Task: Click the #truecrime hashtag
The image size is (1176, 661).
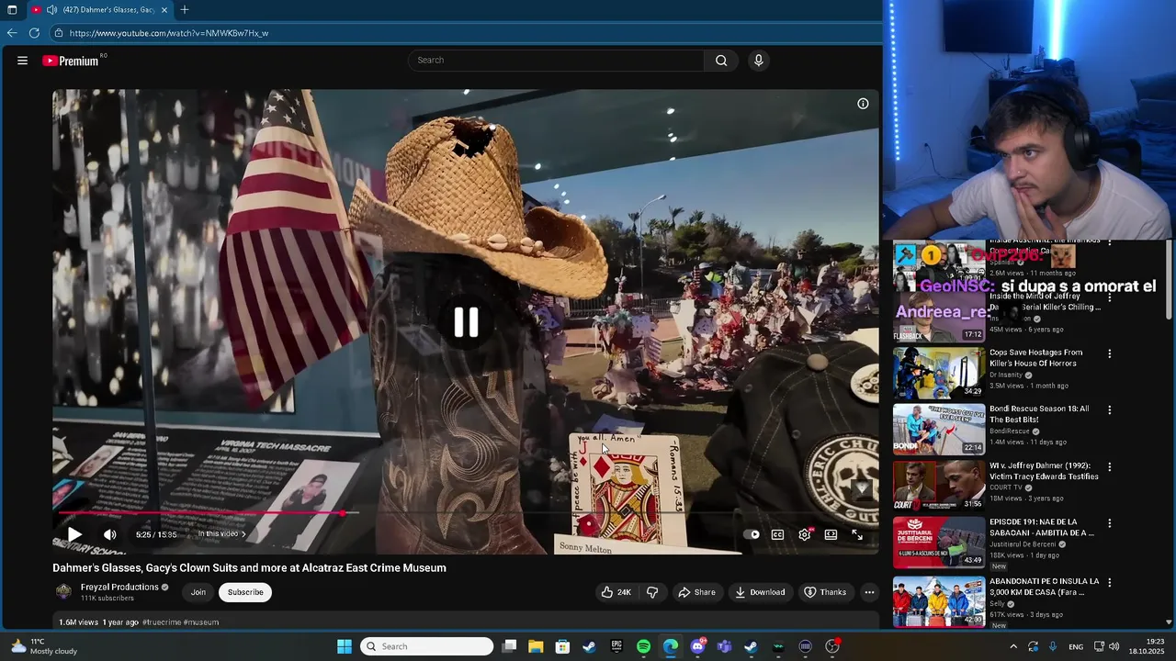Action: 161,622
